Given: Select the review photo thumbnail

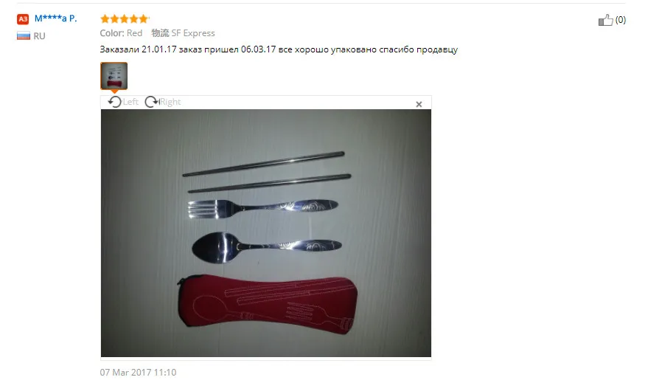Looking at the screenshot, I should point(114,76).
